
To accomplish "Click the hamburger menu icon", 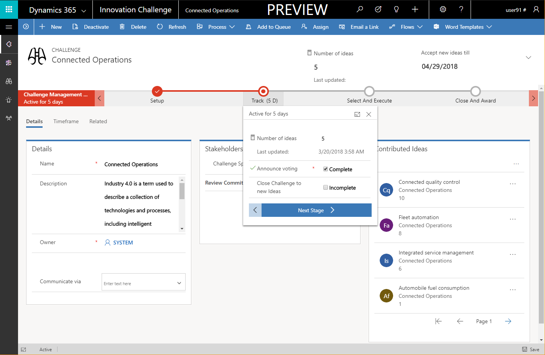I will coord(9,27).
